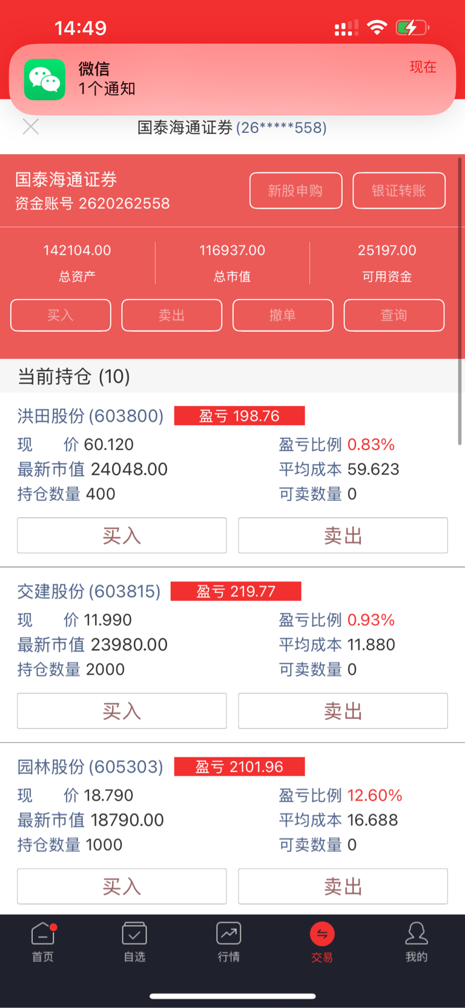Open the 首页 home tab icon

click(43, 934)
